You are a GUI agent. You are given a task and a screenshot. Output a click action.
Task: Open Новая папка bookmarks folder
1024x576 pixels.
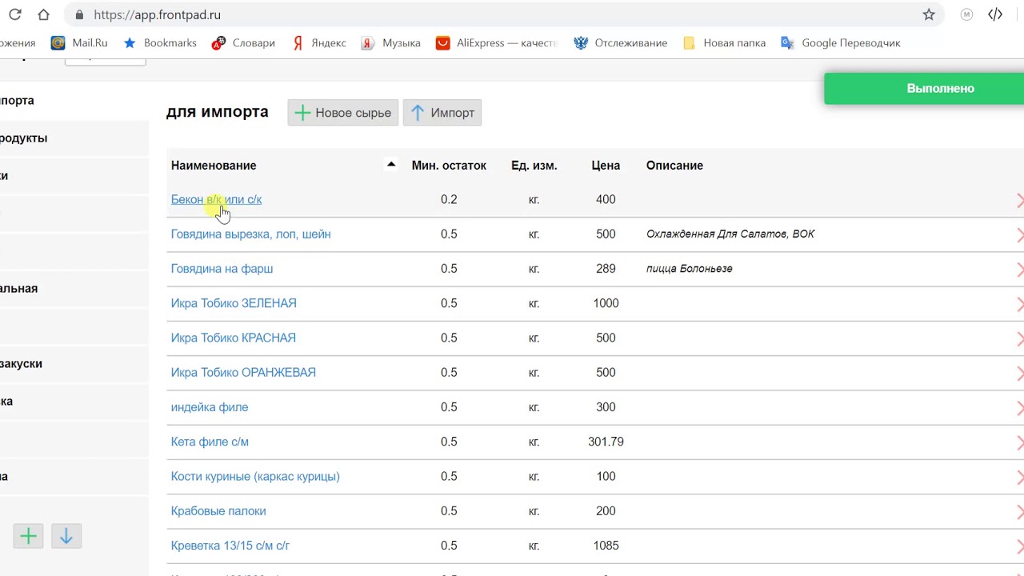click(725, 43)
